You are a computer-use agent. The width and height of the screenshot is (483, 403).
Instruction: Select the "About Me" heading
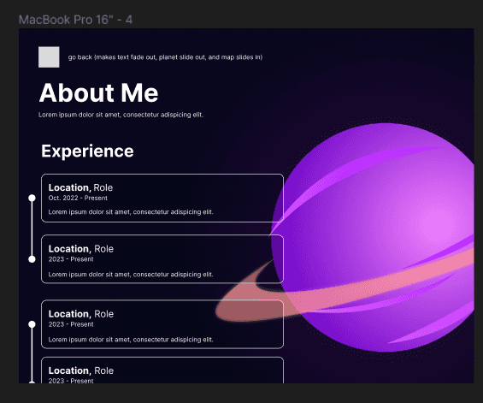(98, 92)
